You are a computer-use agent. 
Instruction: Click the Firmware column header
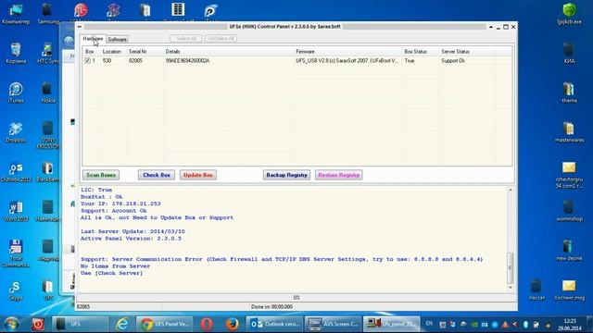[348, 52]
